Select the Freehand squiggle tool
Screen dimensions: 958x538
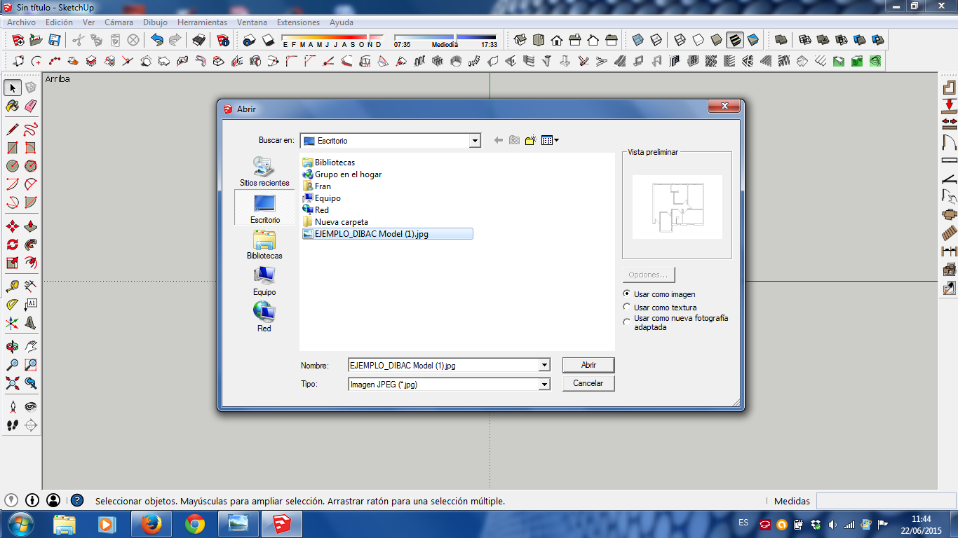point(31,129)
